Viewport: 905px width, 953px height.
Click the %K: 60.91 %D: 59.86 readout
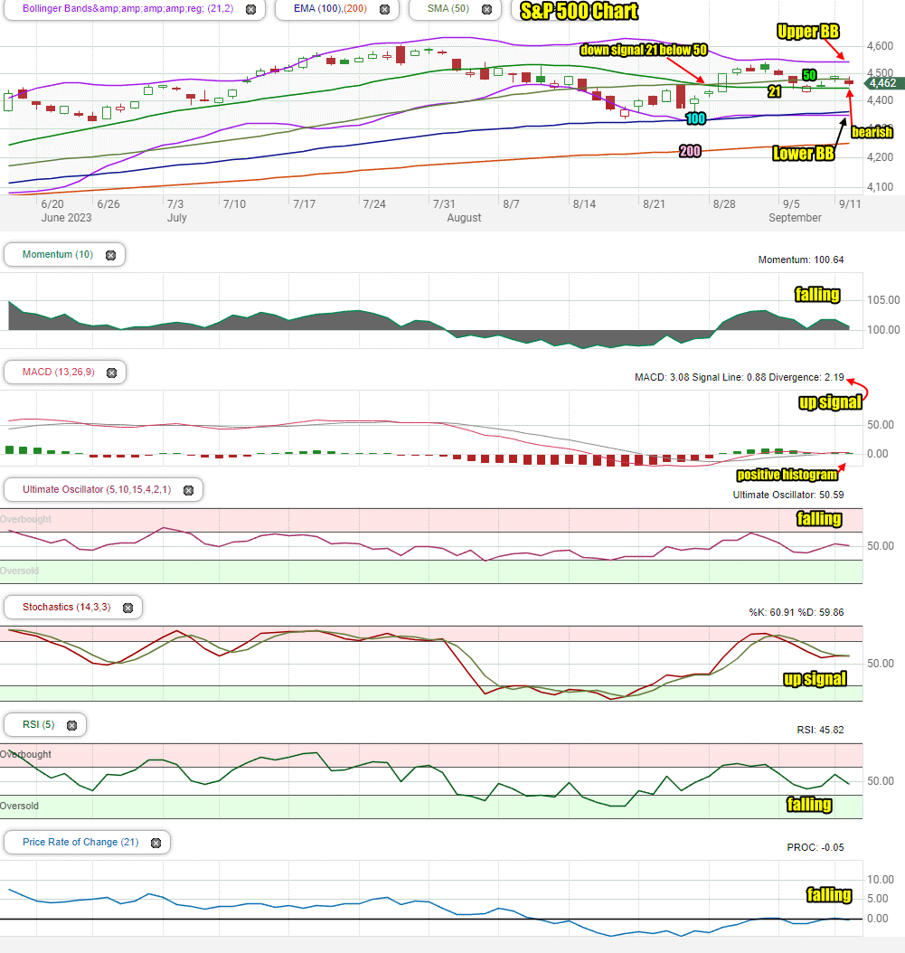click(797, 612)
